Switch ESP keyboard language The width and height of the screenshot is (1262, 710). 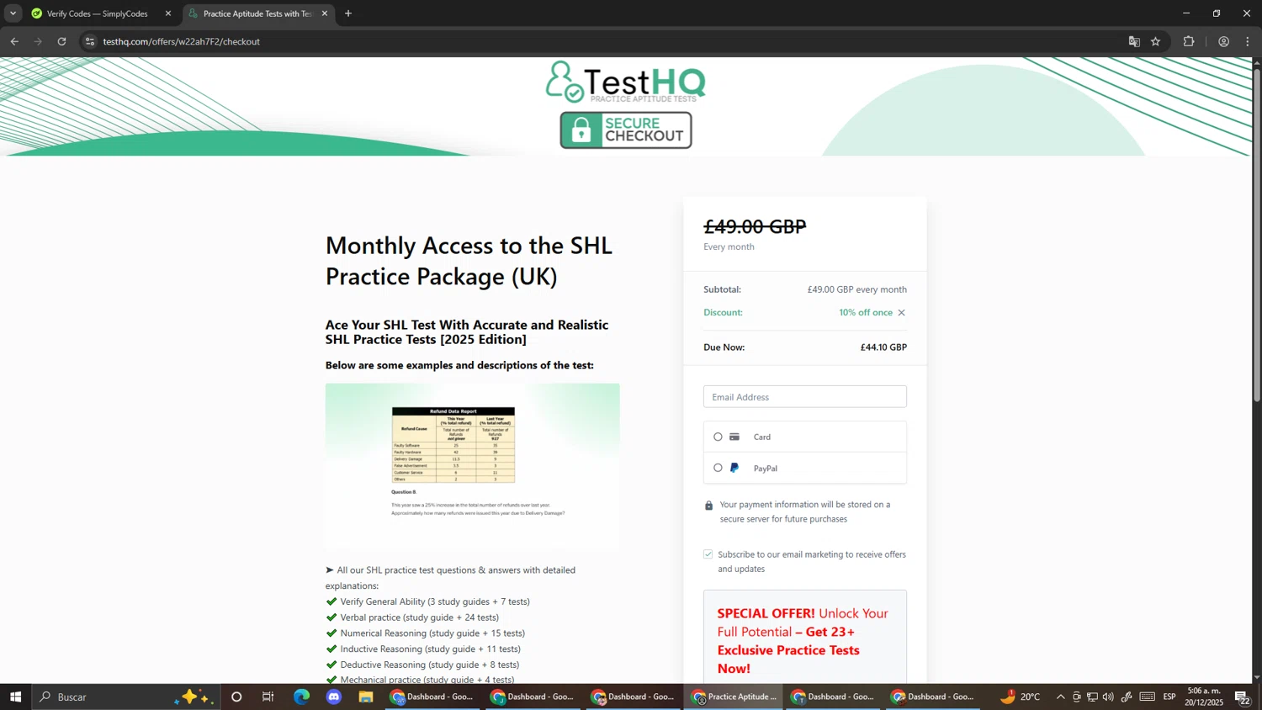click(1169, 697)
